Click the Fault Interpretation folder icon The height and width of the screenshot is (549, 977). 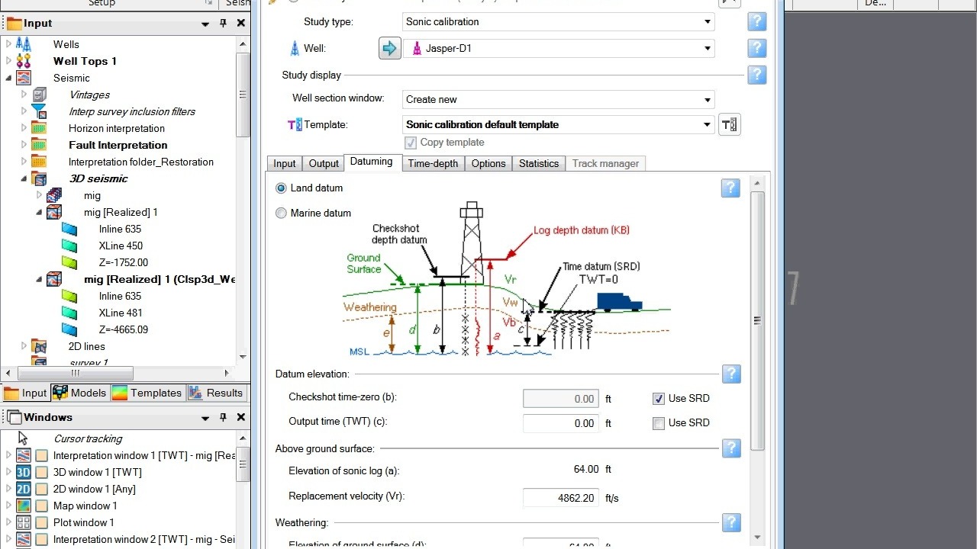click(x=39, y=145)
